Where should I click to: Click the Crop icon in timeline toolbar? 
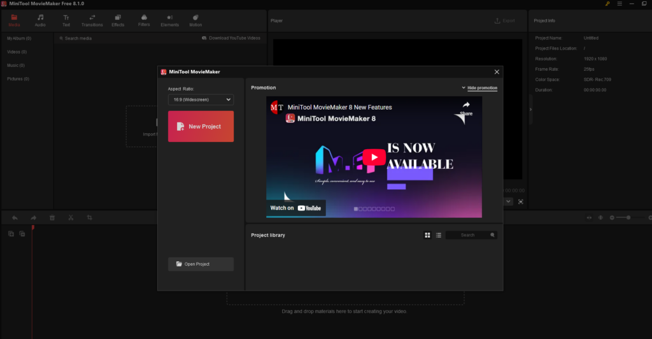click(89, 217)
